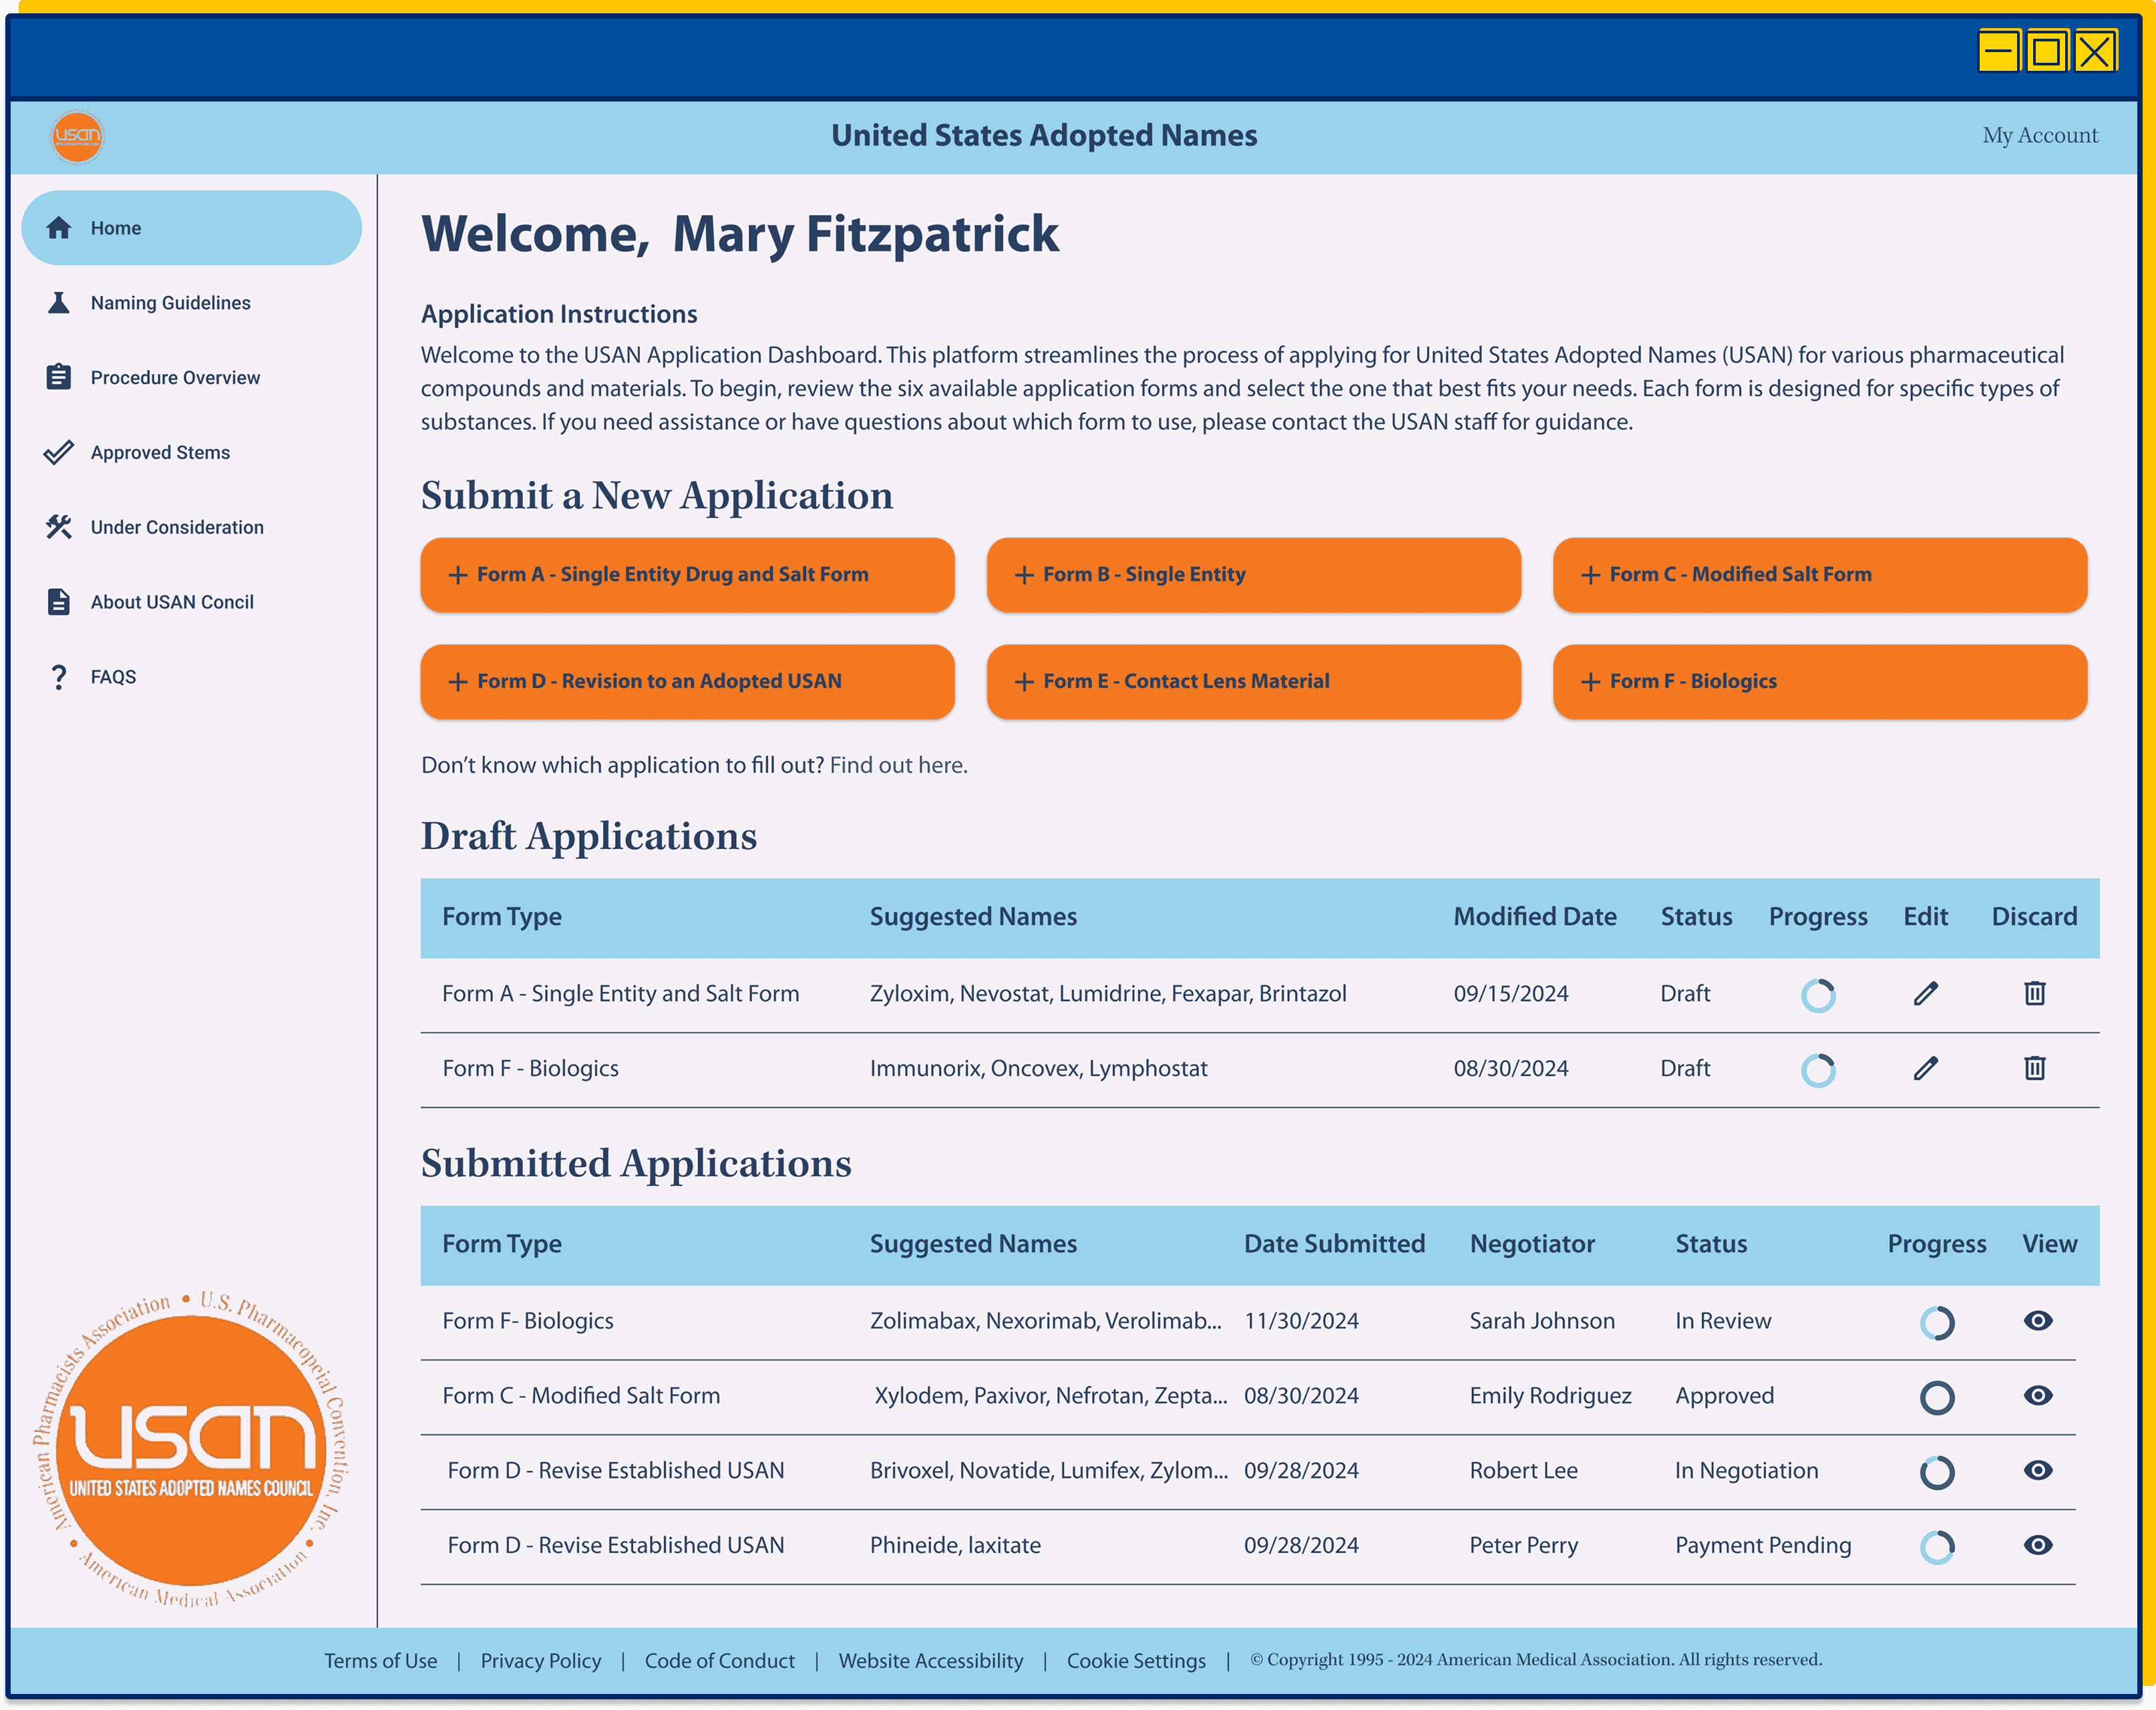Click the Negotiator column header
This screenshot has width=2156, height=1710.
[x=1532, y=1244]
